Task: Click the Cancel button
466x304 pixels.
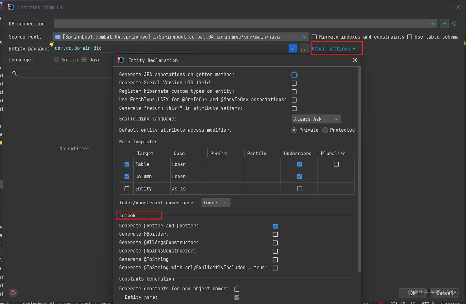Action: [445, 293]
